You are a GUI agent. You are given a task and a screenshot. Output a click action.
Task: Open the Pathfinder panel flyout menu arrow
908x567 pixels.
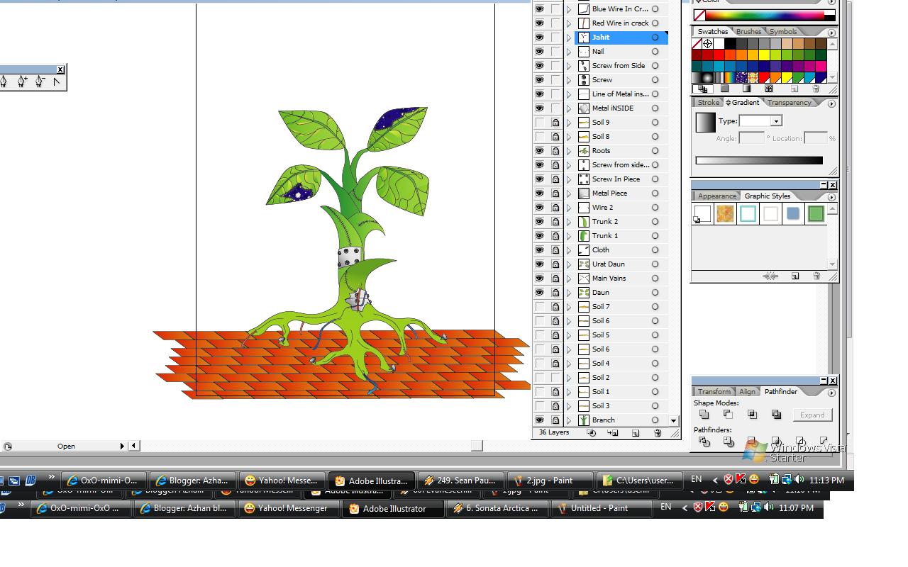(x=831, y=393)
